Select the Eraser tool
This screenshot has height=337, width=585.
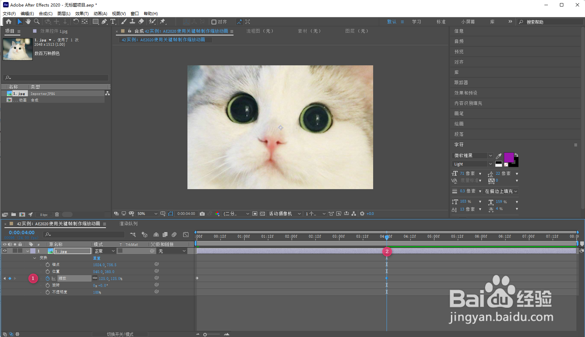[141, 22]
